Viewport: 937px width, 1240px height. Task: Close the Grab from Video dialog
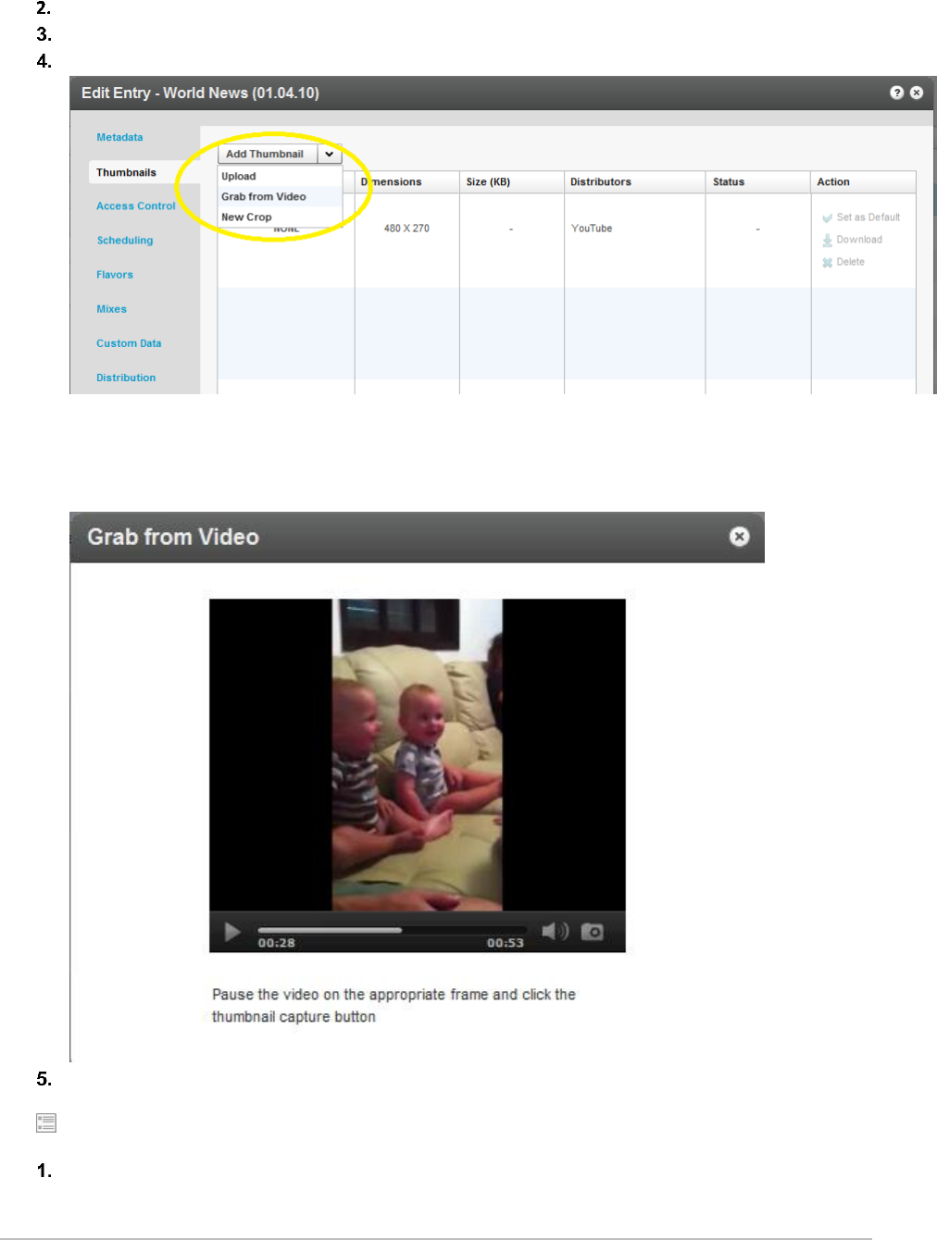pyautogui.click(x=739, y=537)
